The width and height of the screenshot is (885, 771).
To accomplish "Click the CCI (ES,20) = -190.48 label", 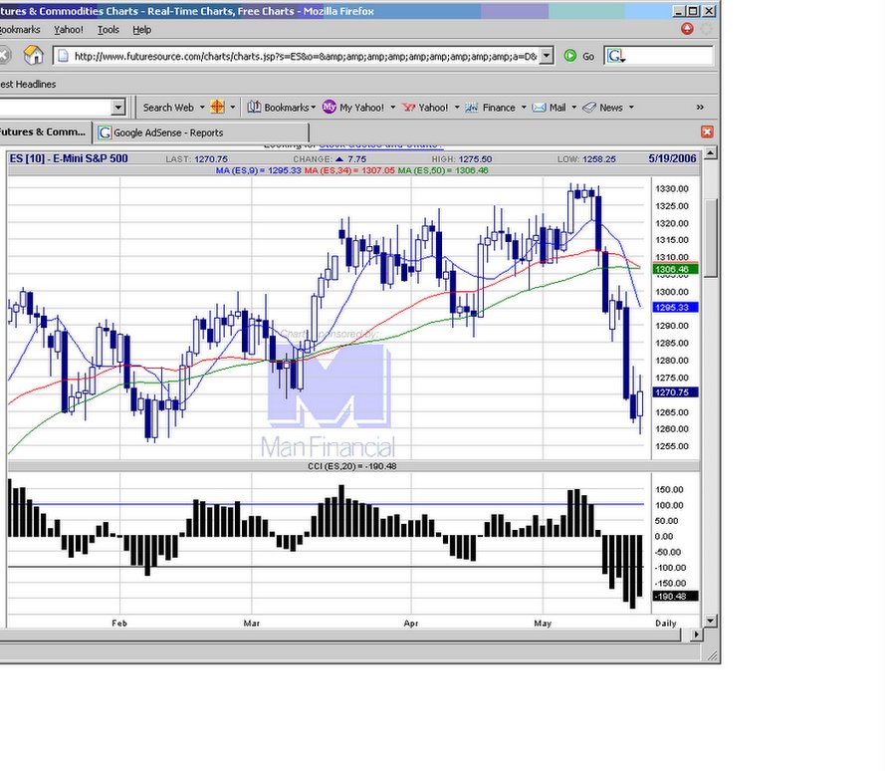I will point(352,466).
